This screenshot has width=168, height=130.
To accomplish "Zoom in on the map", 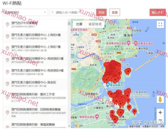I will (x=160, y=112).
